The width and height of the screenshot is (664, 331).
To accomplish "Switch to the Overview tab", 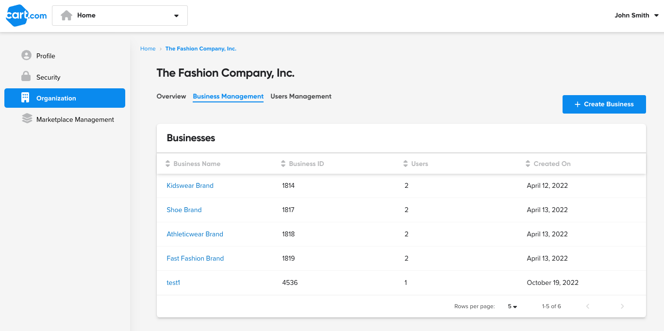I will pyautogui.click(x=171, y=96).
